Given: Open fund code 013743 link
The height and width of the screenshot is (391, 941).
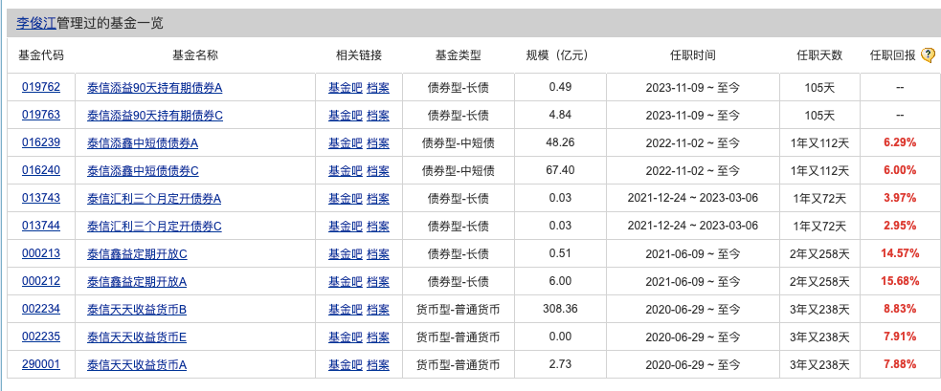Looking at the screenshot, I should 41,198.
